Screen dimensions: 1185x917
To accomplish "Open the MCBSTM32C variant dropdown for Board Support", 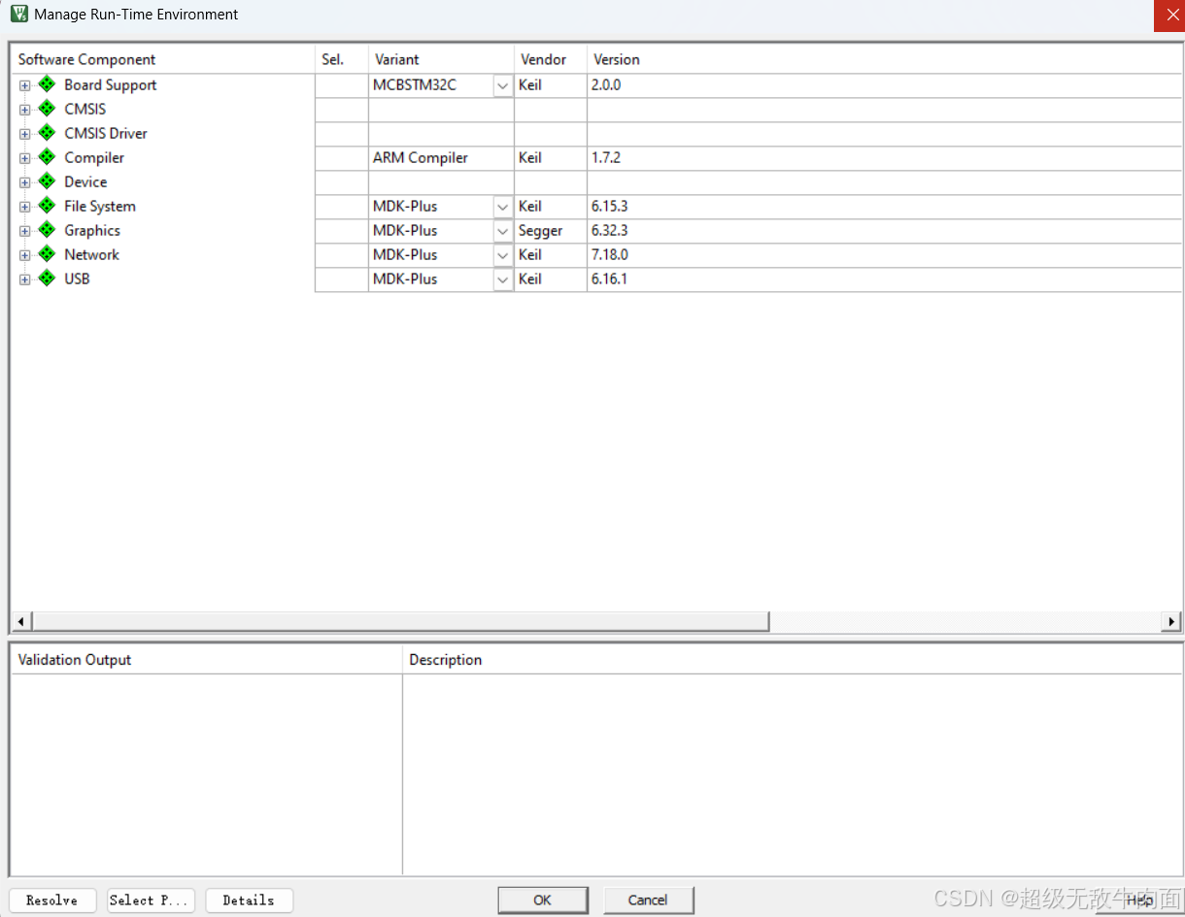I will [x=502, y=85].
